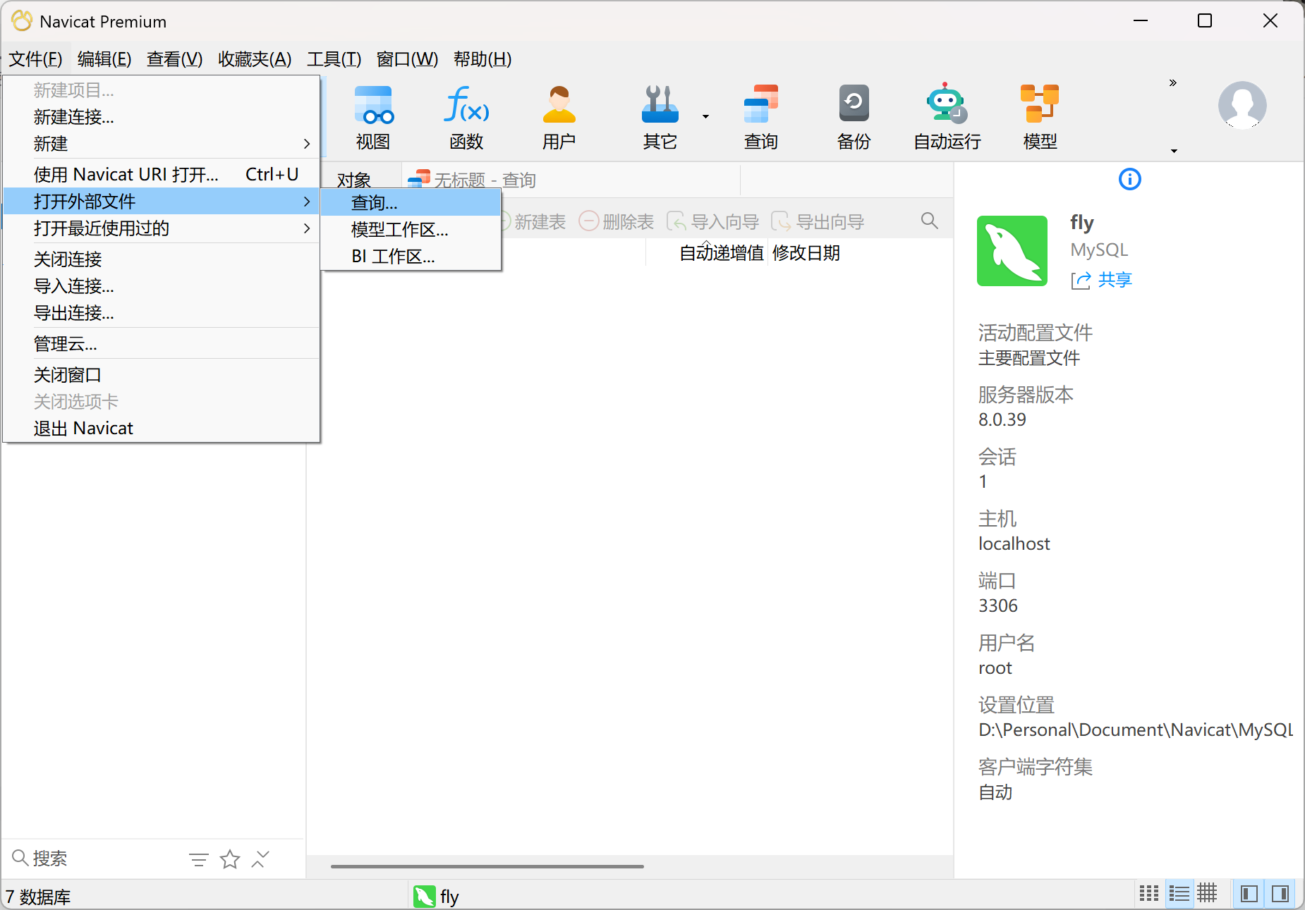Choose Model Workspace (模型工作区...) in submenu
1305x910 pixels.
pyautogui.click(x=411, y=230)
